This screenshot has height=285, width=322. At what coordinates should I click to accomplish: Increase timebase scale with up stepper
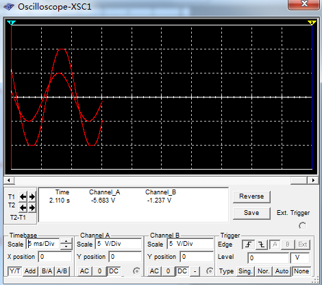pyautogui.click(x=66, y=241)
